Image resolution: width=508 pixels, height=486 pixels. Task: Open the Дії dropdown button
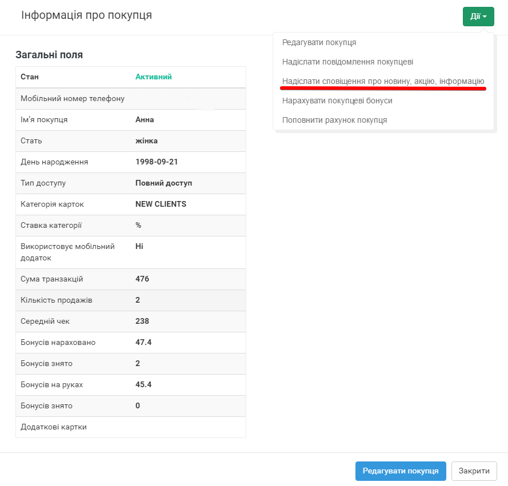coord(478,17)
